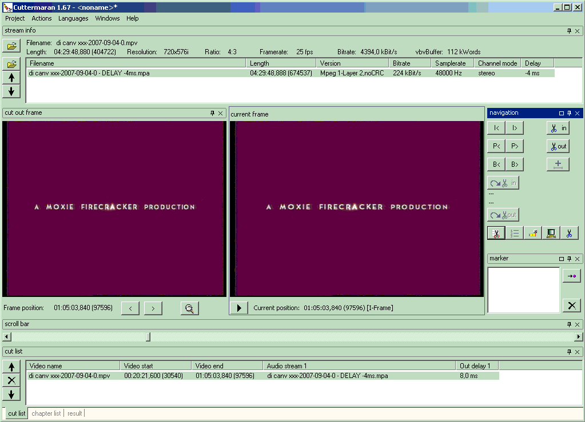Go to next P-frame with P>

[515, 146]
